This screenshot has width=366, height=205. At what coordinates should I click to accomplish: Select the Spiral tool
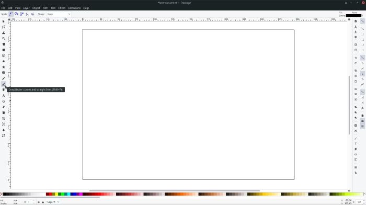(4, 73)
